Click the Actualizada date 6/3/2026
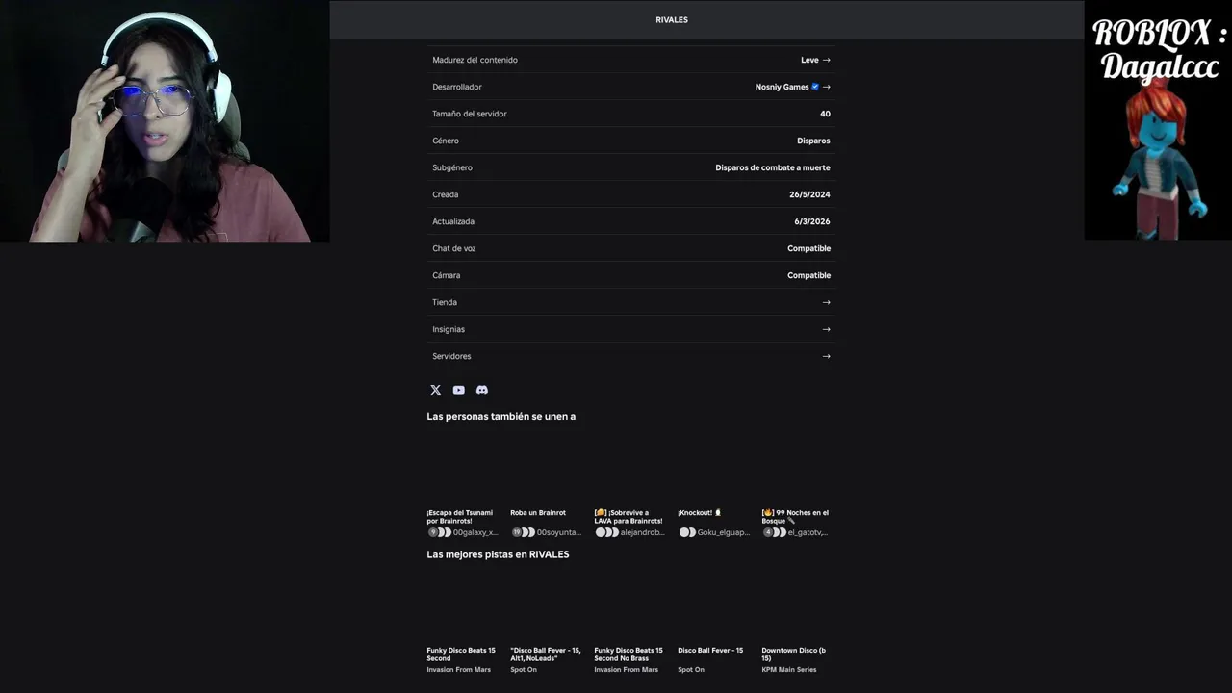The image size is (1232, 693). pos(812,221)
